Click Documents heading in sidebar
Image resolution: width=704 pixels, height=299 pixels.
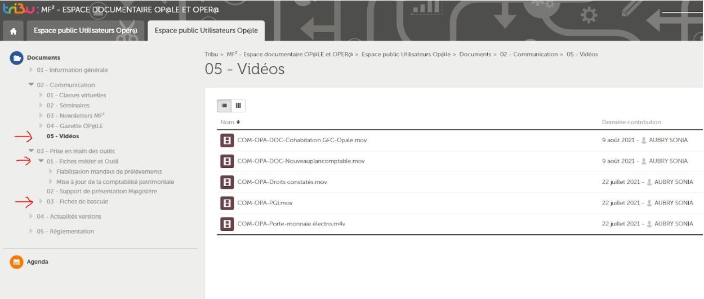(43, 57)
